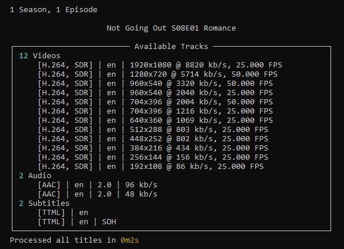Select the 960x540 2040 kb/s track line

[x=155, y=93]
